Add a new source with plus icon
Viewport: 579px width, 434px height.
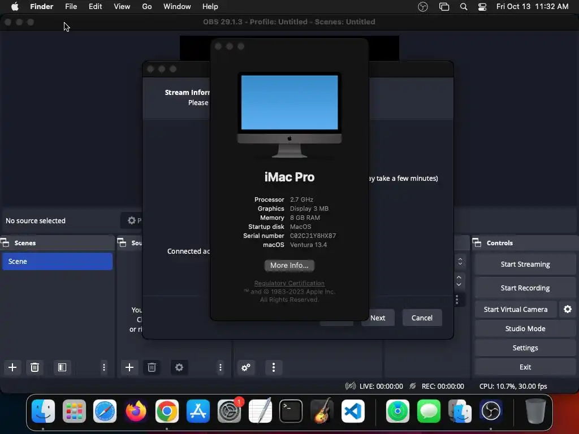(129, 367)
